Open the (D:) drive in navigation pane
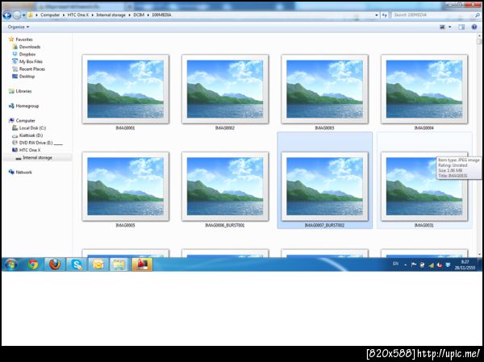 (x=27, y=135)
